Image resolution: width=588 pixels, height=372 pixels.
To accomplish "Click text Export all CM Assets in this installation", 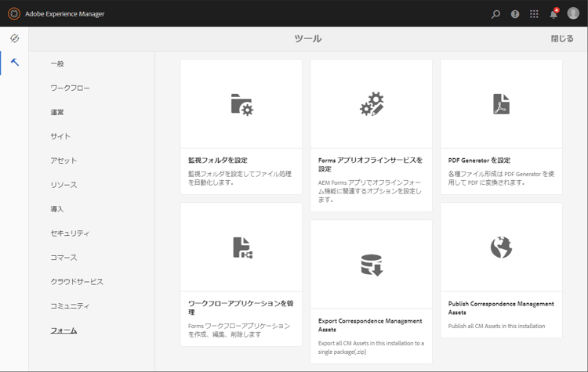I will tap(372, 347).
